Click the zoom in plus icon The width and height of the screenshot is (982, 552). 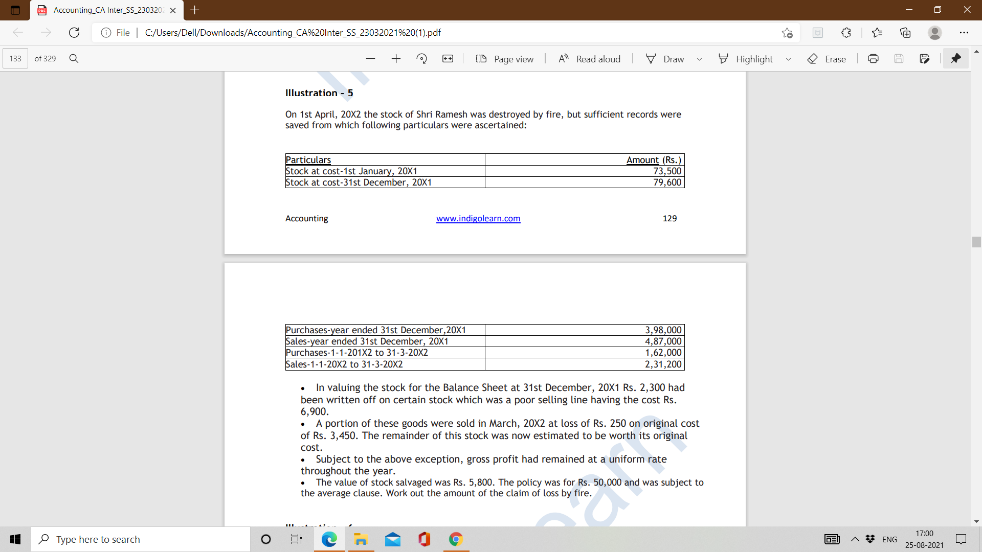(396, 59)
